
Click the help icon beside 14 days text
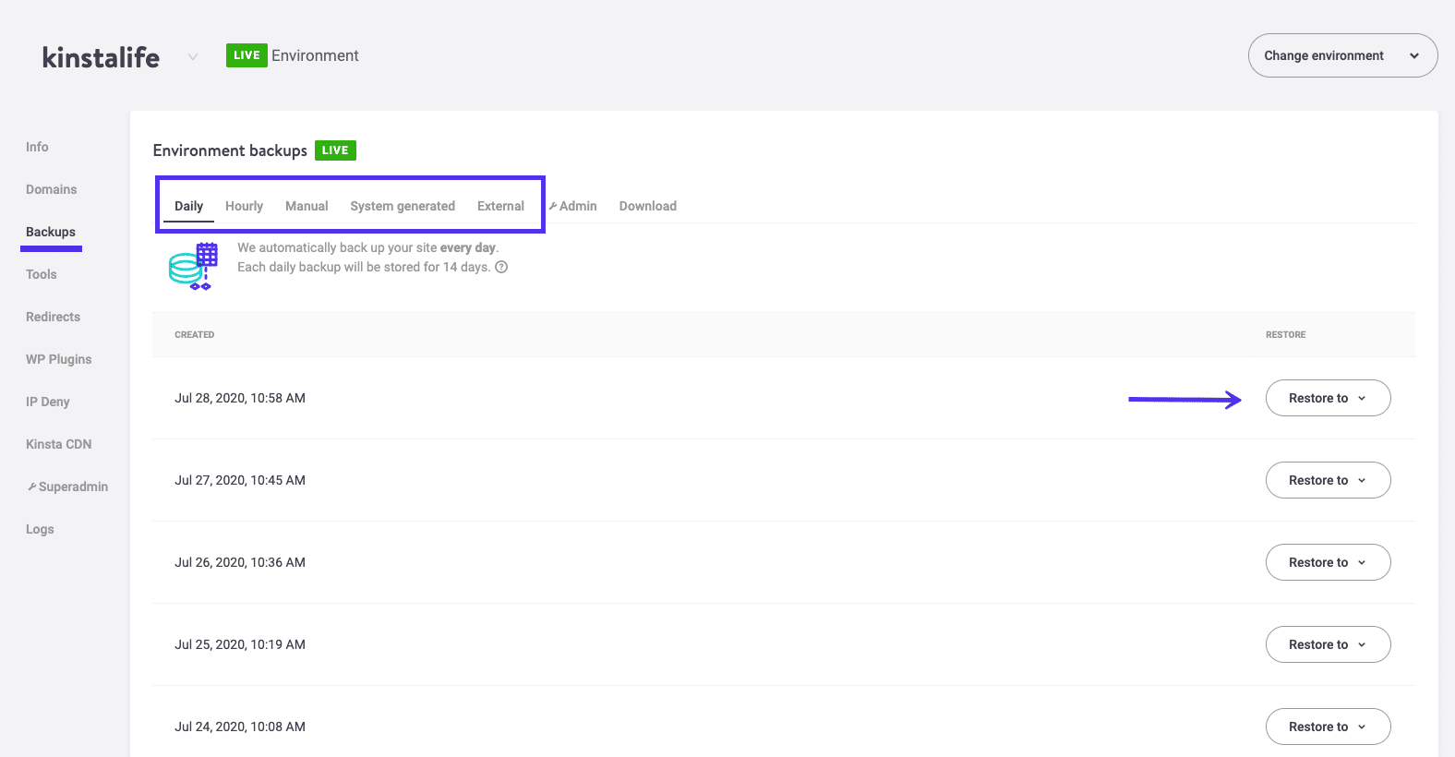[x=501, y=268]
